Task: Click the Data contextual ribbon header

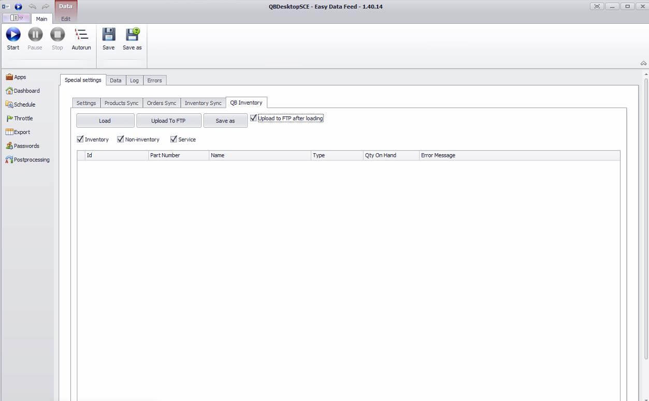Action: pyautogui.click(x=66, y=6)
